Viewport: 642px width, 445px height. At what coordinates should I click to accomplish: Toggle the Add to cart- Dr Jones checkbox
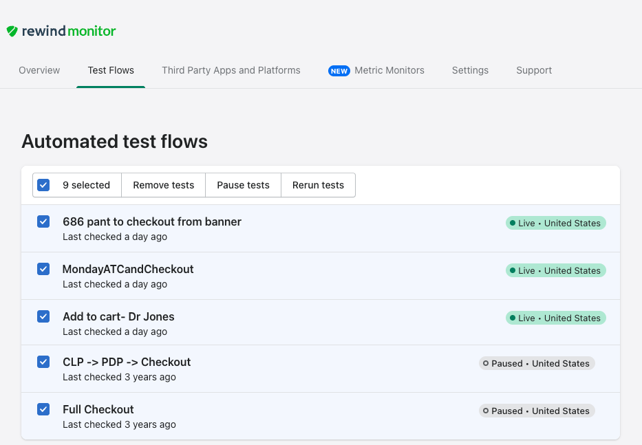point(43,316)
